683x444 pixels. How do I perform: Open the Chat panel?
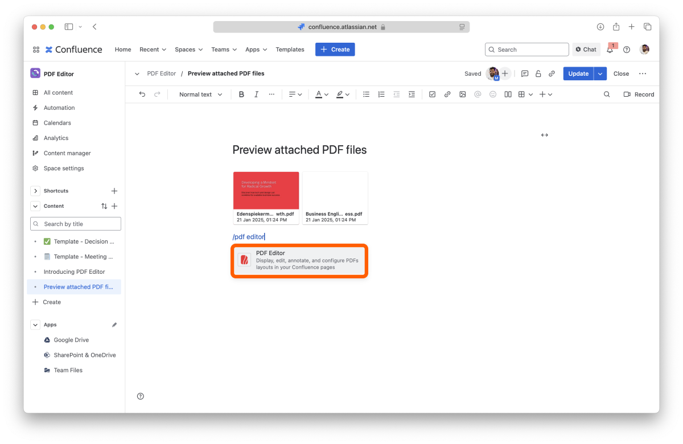pyautogui.click(x=586, y=50)
